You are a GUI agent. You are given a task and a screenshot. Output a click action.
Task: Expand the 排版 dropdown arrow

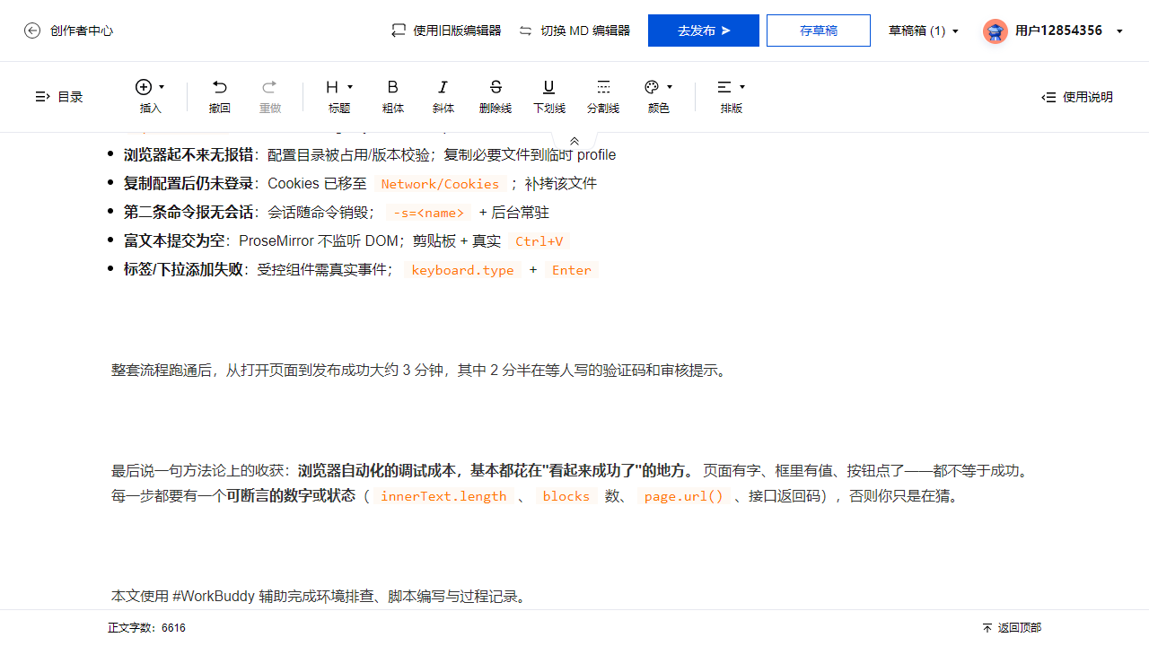[x=742, y=87]
